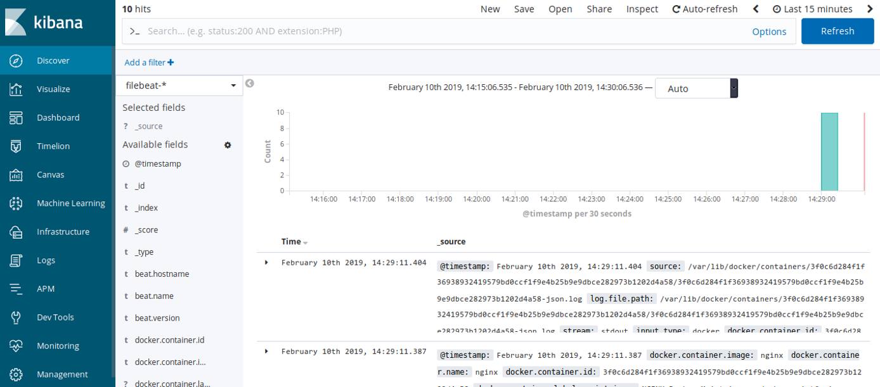Viewport: 880px width, 387px height.
Task: Click the Refresh button
Action: 838,30
